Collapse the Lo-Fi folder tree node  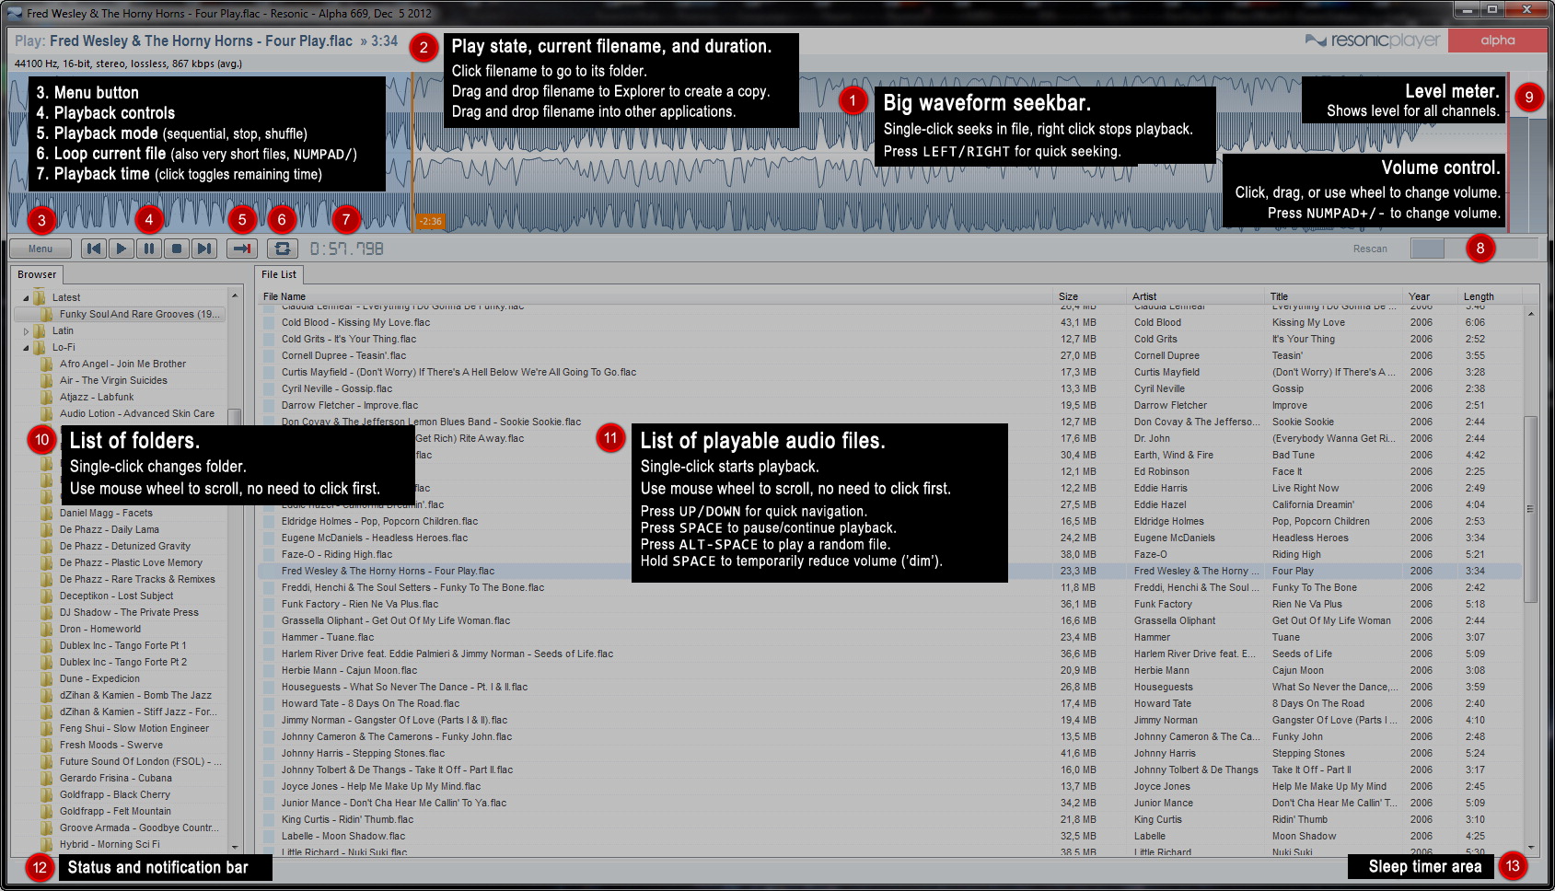[26, 348]
